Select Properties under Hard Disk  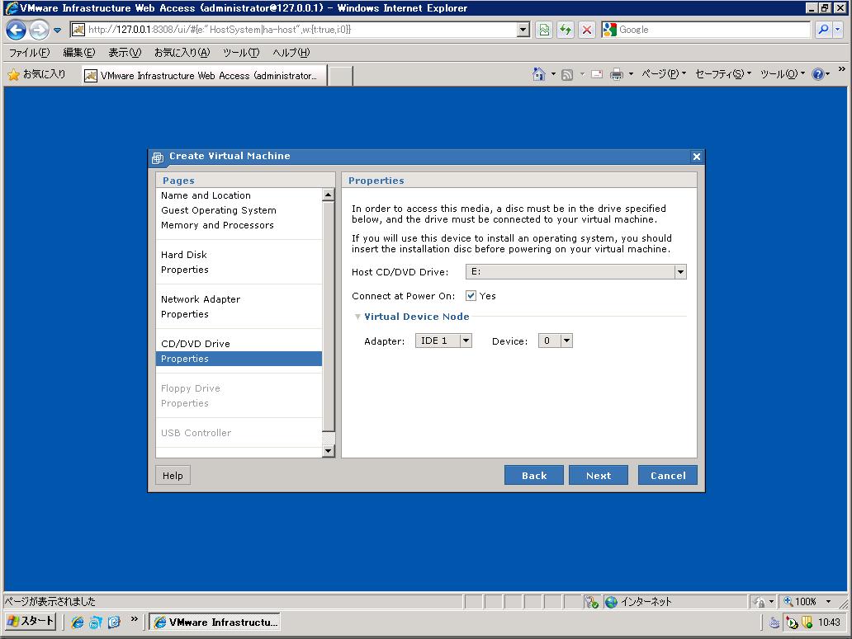pos(185,270)
